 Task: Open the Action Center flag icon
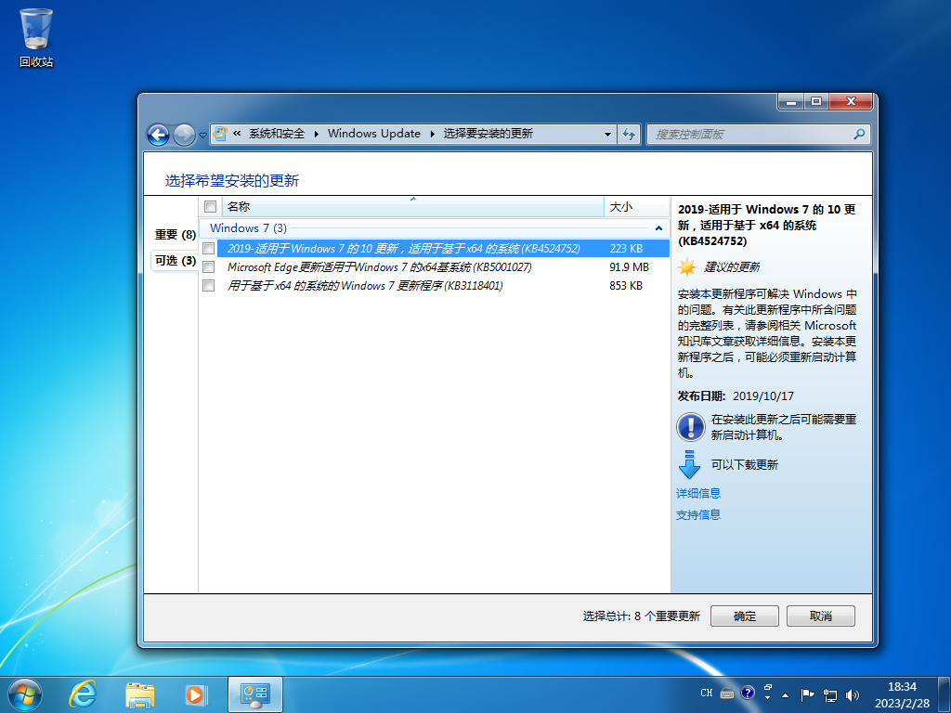pos(807,694)
